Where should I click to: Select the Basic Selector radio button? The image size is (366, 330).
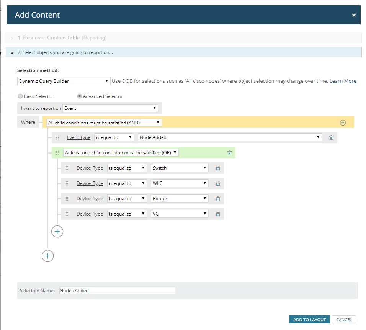tap(20, 96)
